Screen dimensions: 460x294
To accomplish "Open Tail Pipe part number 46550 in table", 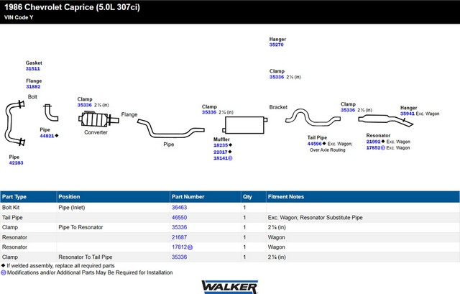I will click(179, 217).
